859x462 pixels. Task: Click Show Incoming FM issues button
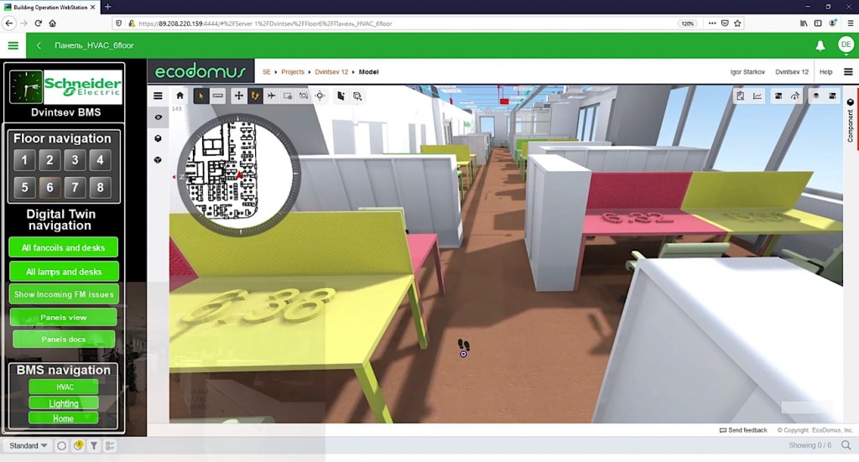point(64,294)
